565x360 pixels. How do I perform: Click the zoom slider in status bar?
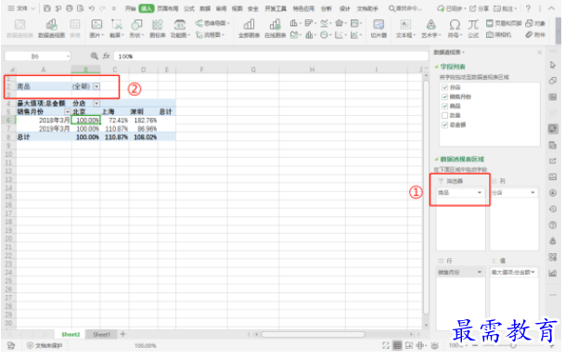(513, 345)
